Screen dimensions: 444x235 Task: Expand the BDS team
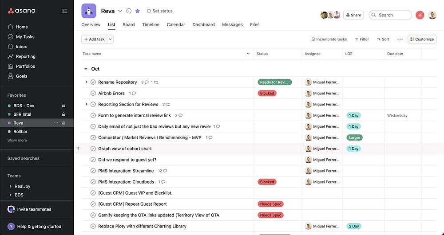pos(11,195)
